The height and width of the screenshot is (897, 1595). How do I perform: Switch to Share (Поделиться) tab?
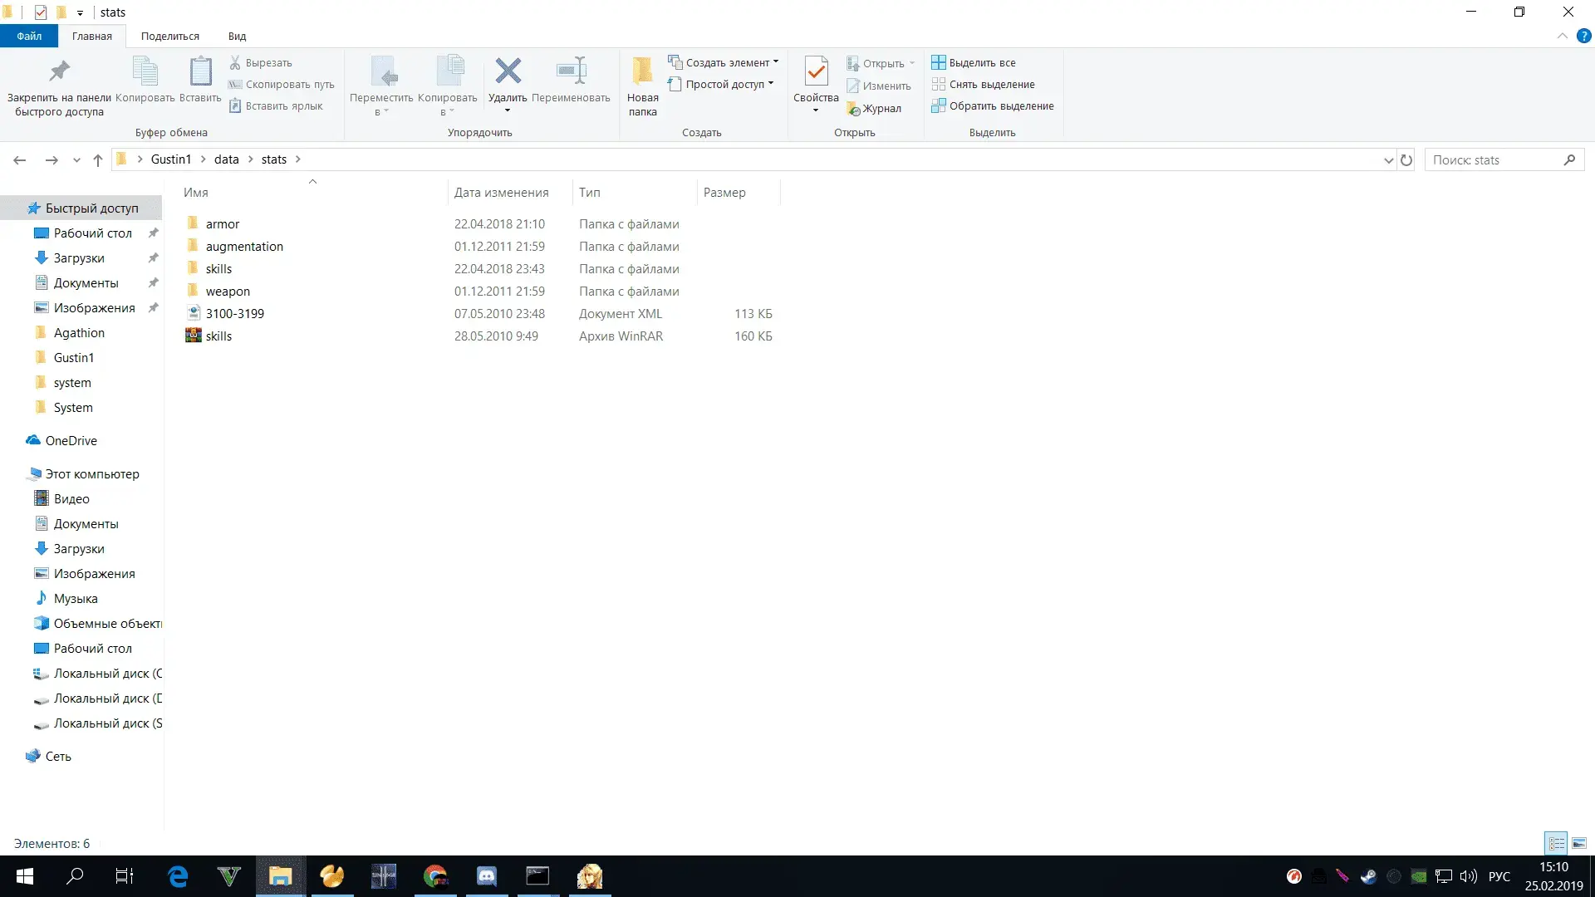point(169,36)
